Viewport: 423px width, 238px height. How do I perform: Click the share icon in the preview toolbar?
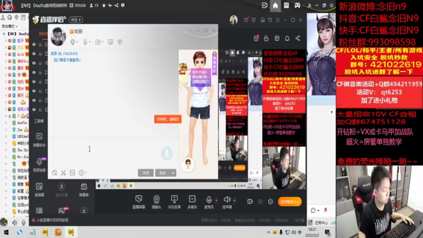[x=298, y=38]
